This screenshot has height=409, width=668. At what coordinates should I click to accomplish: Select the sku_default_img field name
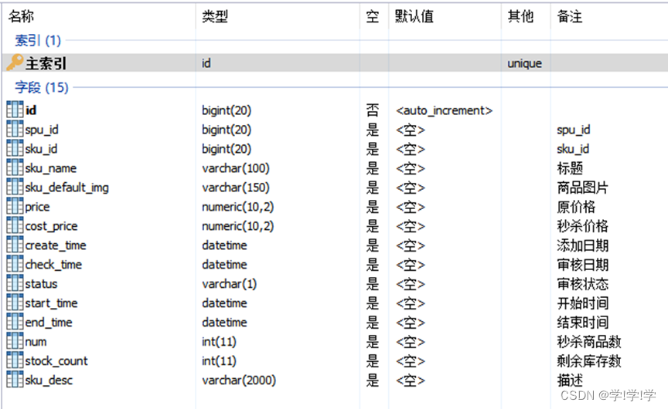(x=67, y=188)
